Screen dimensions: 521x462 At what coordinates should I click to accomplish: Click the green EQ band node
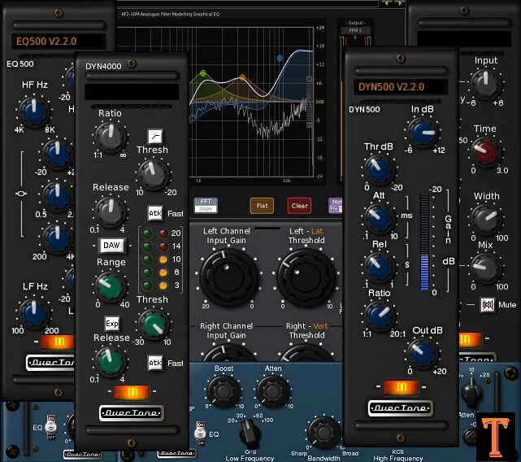coord(203,72)
